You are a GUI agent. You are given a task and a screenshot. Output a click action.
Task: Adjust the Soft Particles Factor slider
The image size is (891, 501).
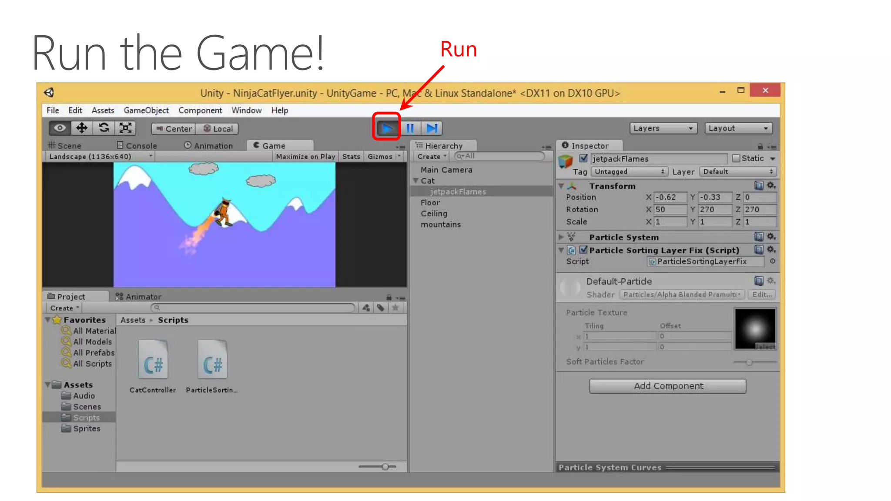coord(749,362)
